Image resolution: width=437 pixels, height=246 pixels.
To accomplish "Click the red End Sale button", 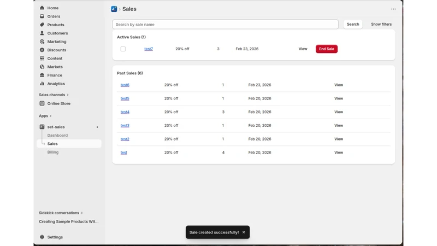I will tap(326, 49).
